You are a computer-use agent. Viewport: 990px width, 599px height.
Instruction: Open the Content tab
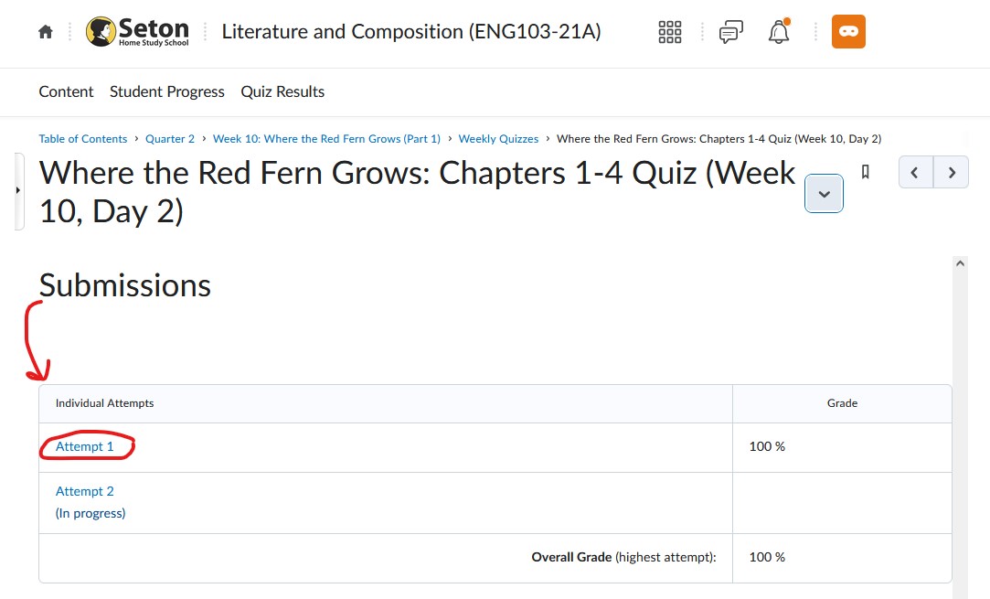[67, 91]
